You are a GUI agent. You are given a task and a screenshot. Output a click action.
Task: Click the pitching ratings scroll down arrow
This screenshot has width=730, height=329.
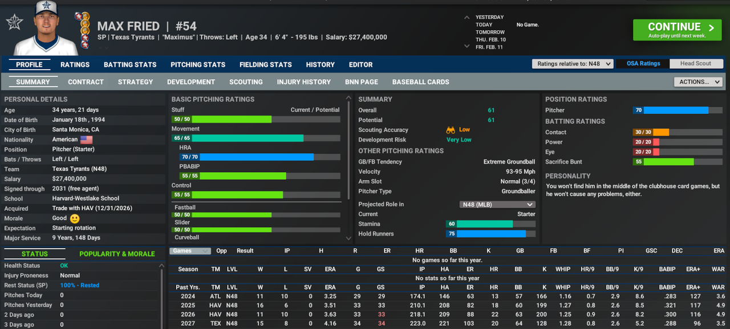click(349, 238)
